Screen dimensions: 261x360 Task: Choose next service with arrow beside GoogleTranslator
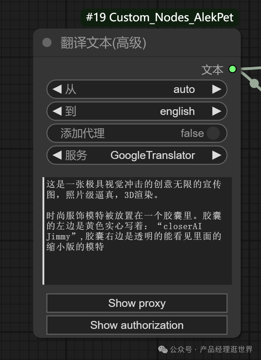(217, 155)
